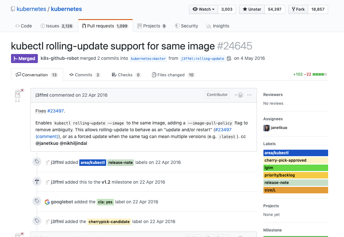Click the cherrypick-candidate label
Screen dimensions: 344x237
109,222
